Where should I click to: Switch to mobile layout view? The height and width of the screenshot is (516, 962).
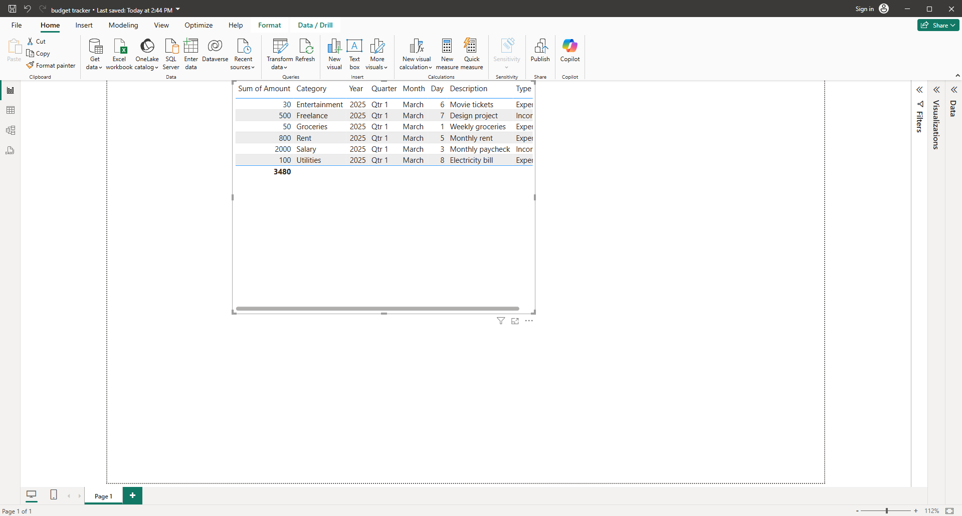pyautogui.click(x=54, y=495)
